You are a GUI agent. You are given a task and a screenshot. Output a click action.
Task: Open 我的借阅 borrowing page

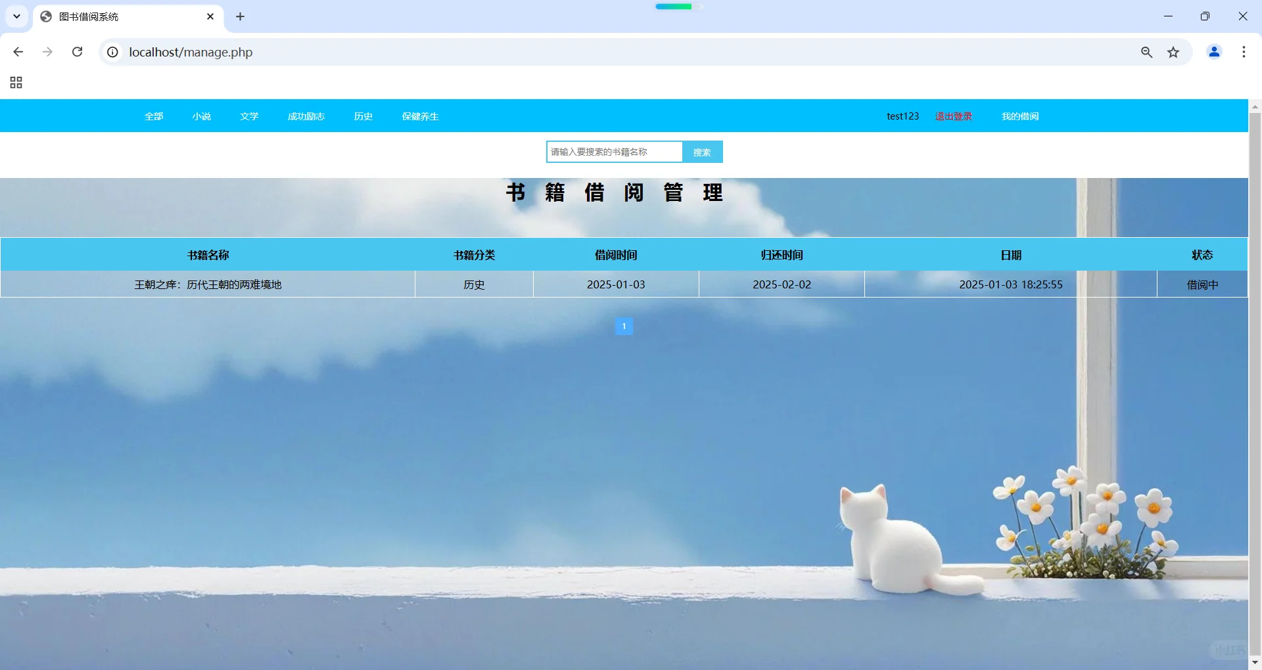[x=1019, y=116]
